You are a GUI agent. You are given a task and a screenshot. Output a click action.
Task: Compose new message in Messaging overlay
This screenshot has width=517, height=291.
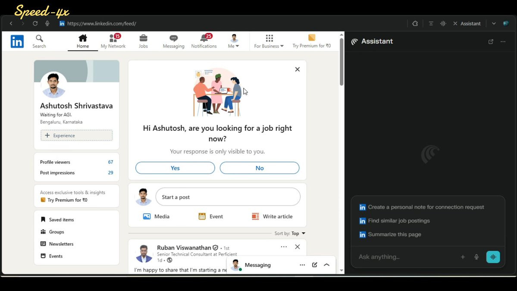314,265
